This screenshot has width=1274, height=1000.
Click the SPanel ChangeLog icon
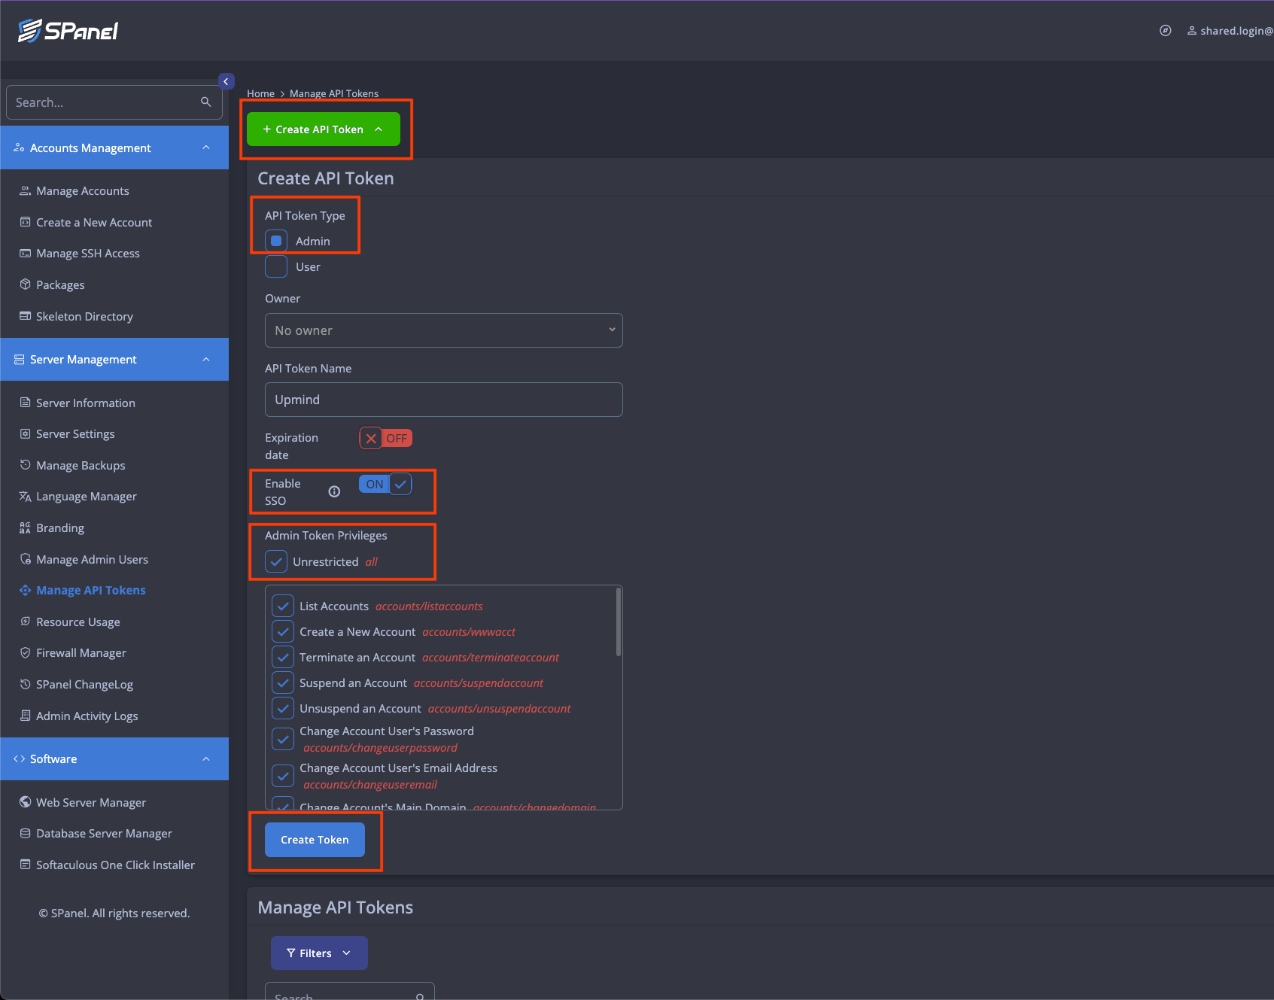point(25,685)
